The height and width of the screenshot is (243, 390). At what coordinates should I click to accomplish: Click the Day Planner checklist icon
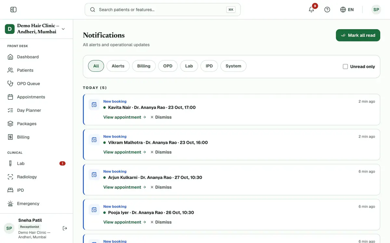(x=10, y=110)
